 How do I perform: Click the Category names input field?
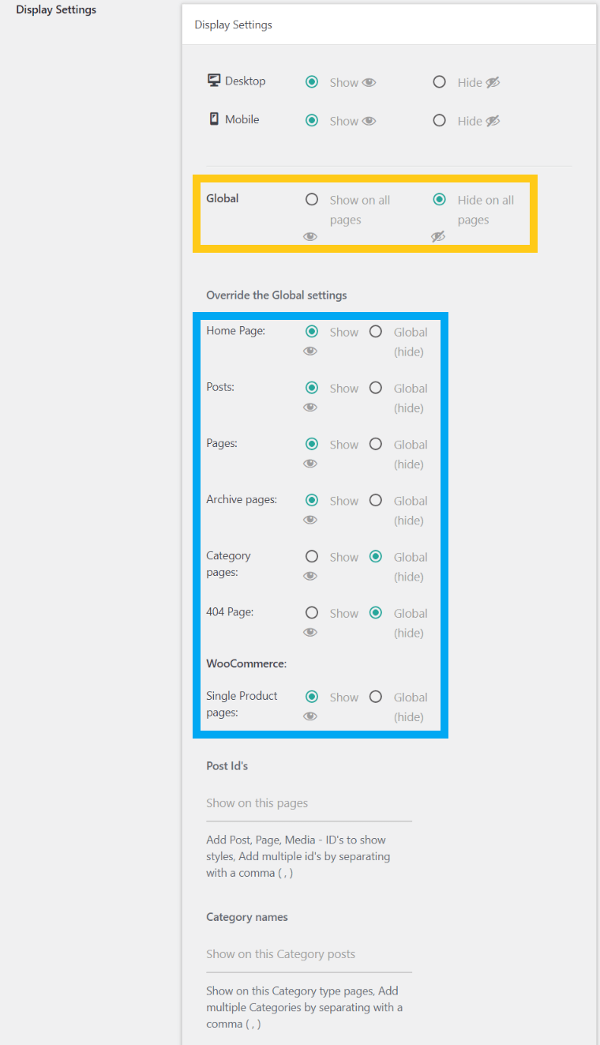coord(309,954)
